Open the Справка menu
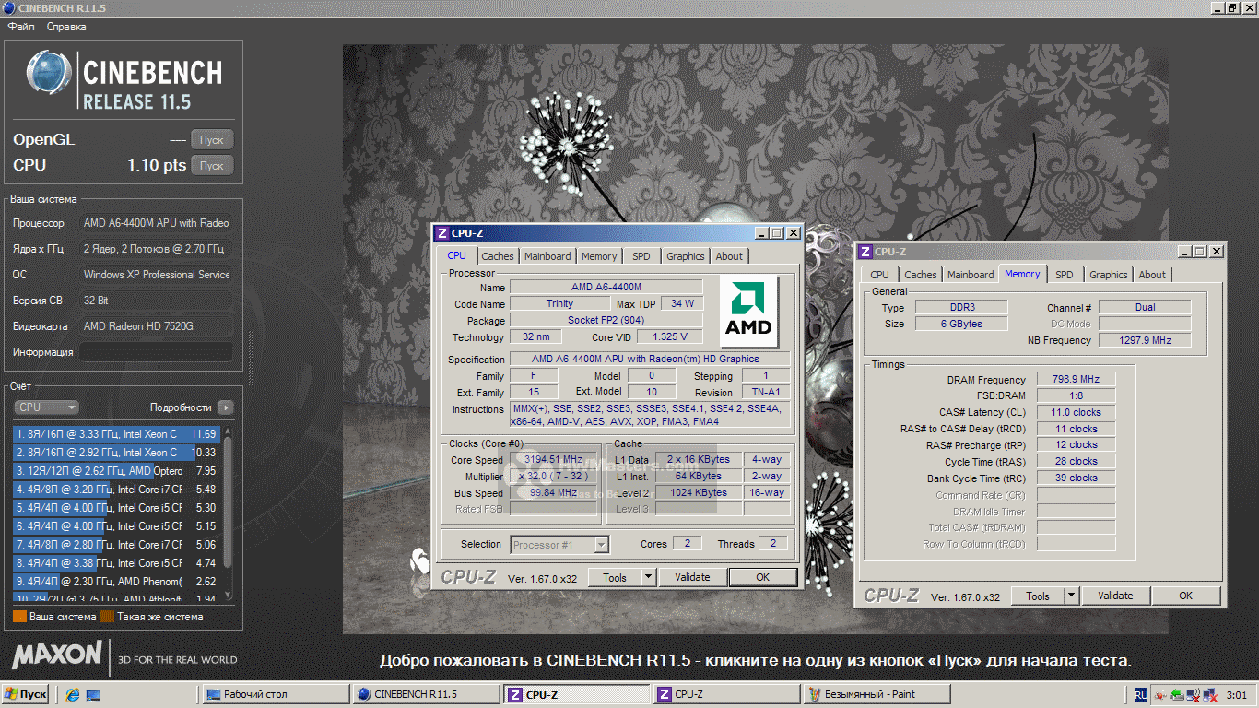 click(x=66, y=27)
